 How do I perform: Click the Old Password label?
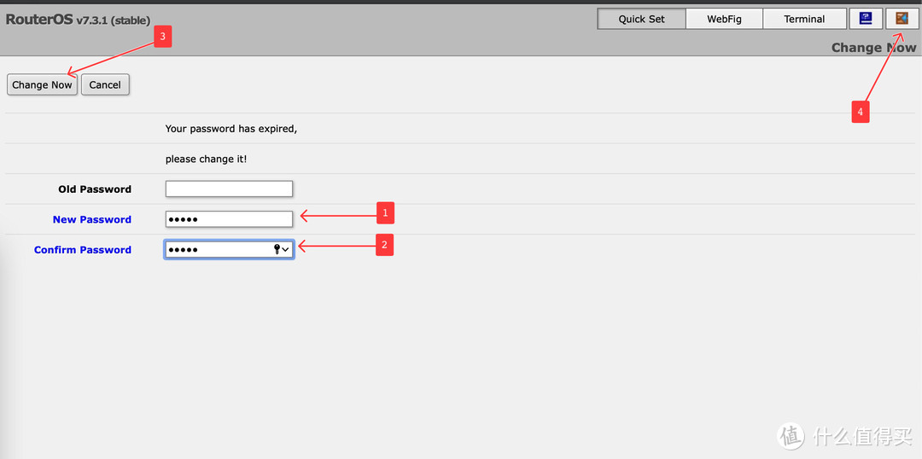click(x=95, y=189)
